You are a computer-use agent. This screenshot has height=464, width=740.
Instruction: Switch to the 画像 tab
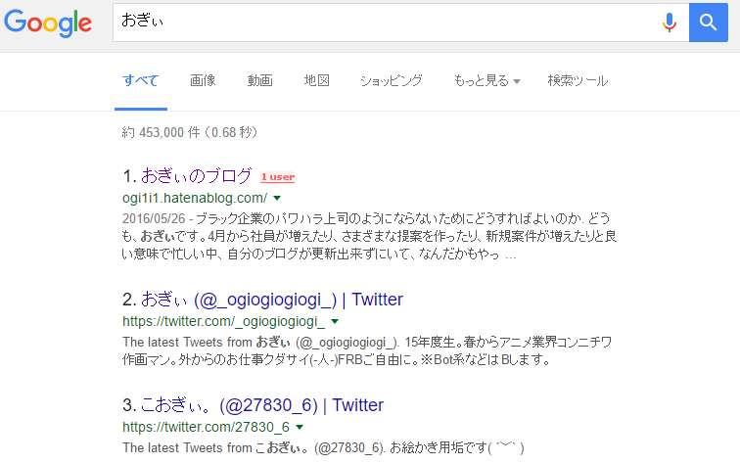coord(203,80)
